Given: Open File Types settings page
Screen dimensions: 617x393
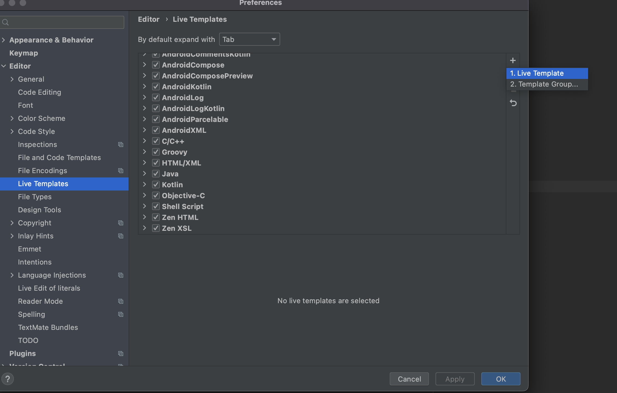Looking at the screenshot, I should [35, 197].
